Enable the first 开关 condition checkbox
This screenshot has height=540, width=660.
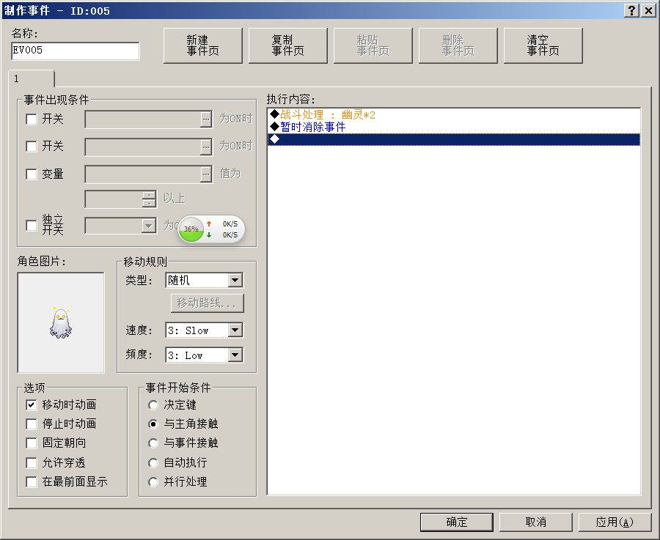pyautogui.click(x=32, y=119)
